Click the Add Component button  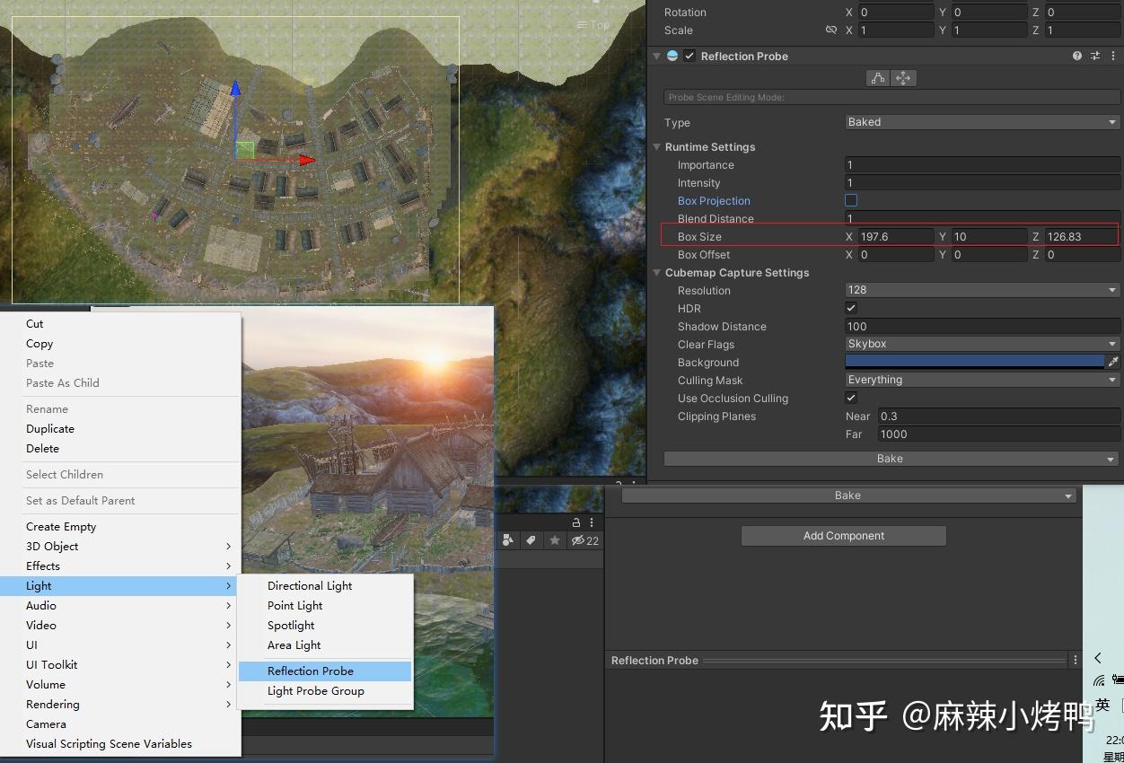click(843, 535)
